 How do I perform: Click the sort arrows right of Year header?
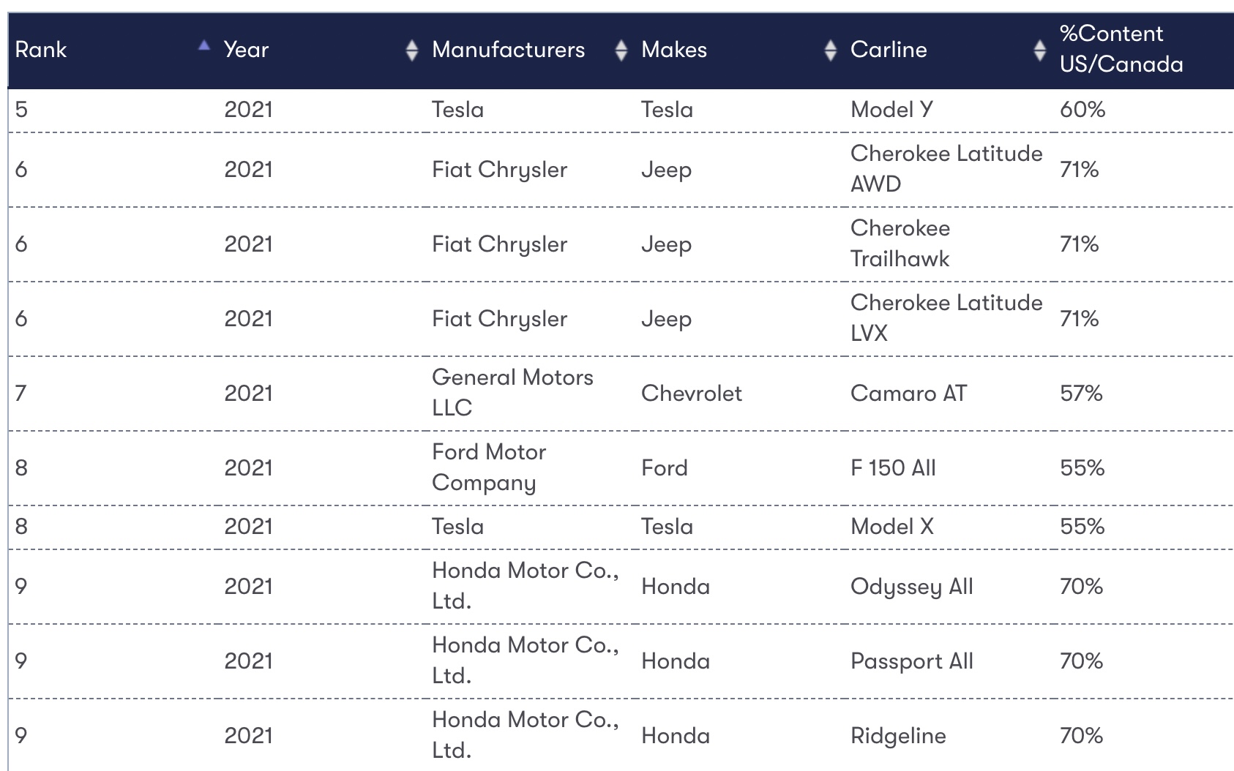412,50
